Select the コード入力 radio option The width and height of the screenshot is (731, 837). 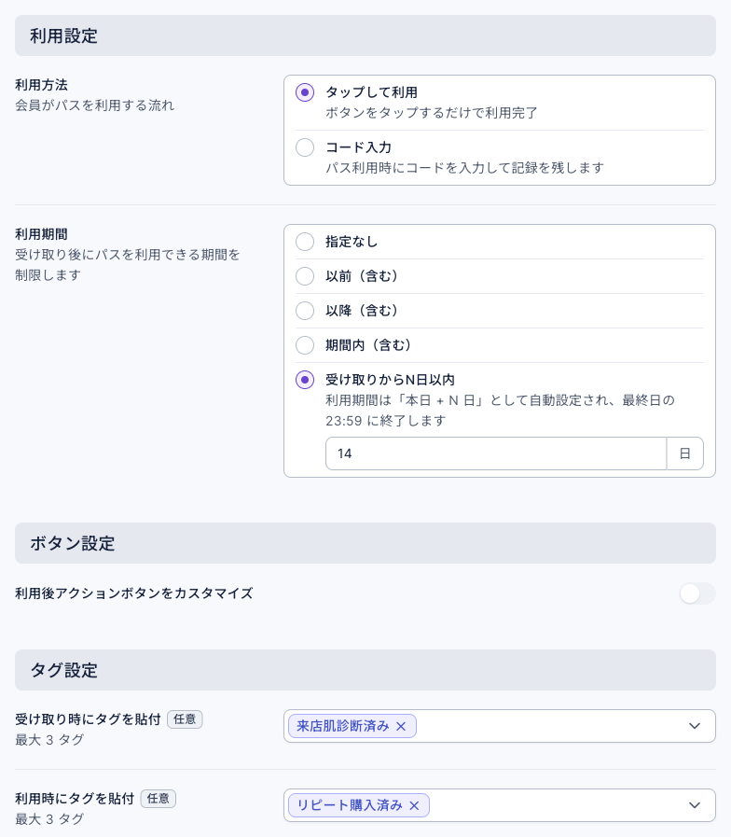[305, 147]
